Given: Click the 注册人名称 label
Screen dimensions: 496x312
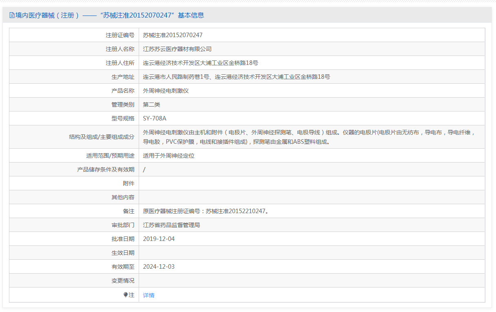Looking at the screenshot, I should [x=120, y=49].
